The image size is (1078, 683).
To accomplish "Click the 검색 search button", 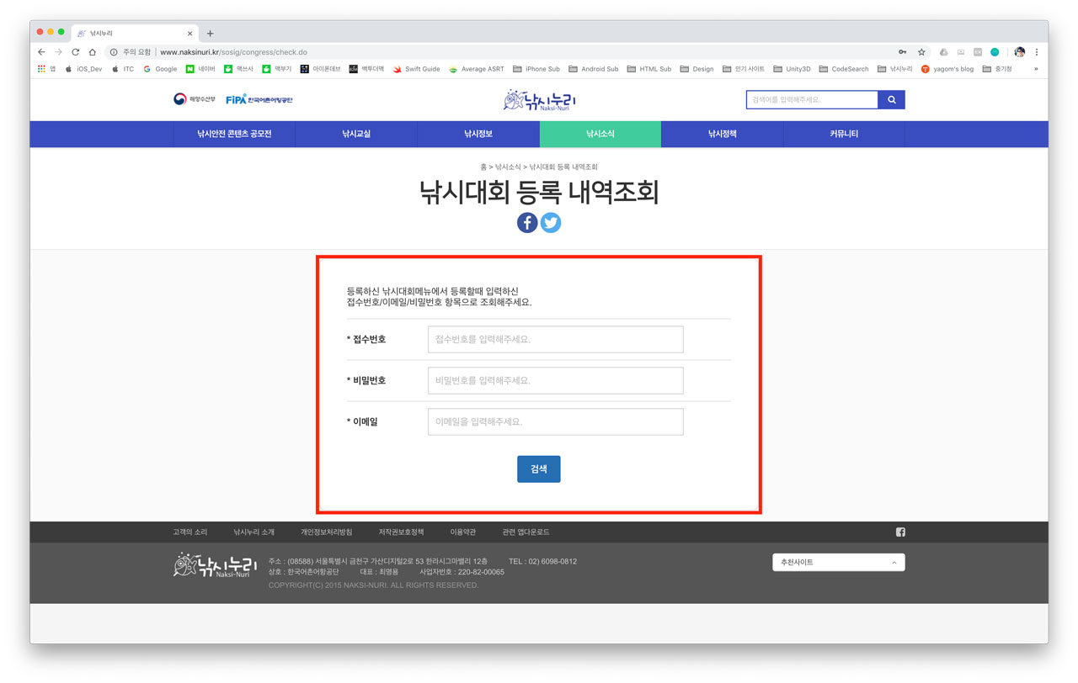I will (538, 469).
